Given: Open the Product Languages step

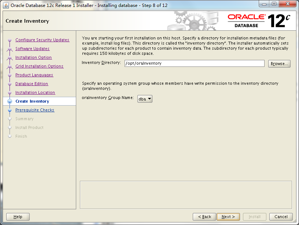Looking at the screenshot, I should click(x=34, y=75).
